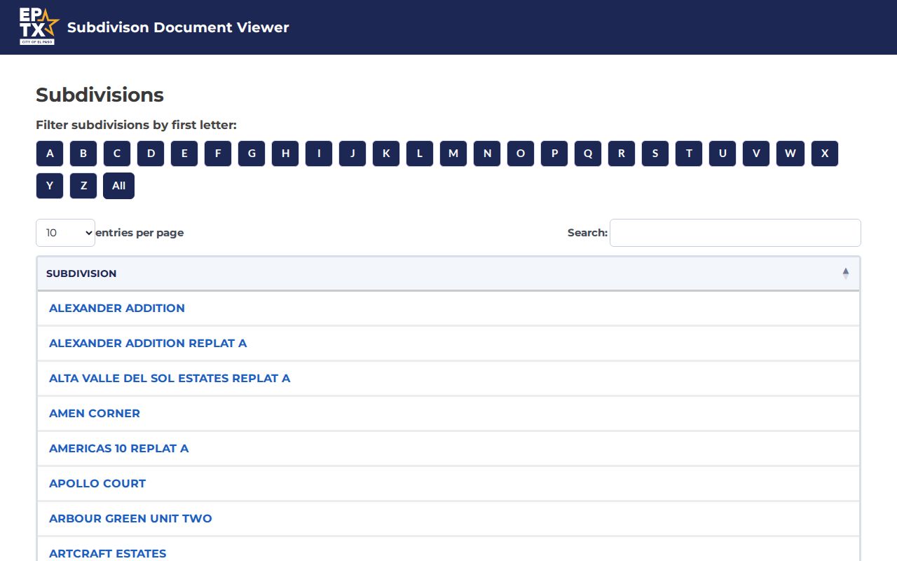Click the EPTX City of El Paso logo
Image resolution: width=897 pixels, height=561 pixels.
[x=39, y=27]
